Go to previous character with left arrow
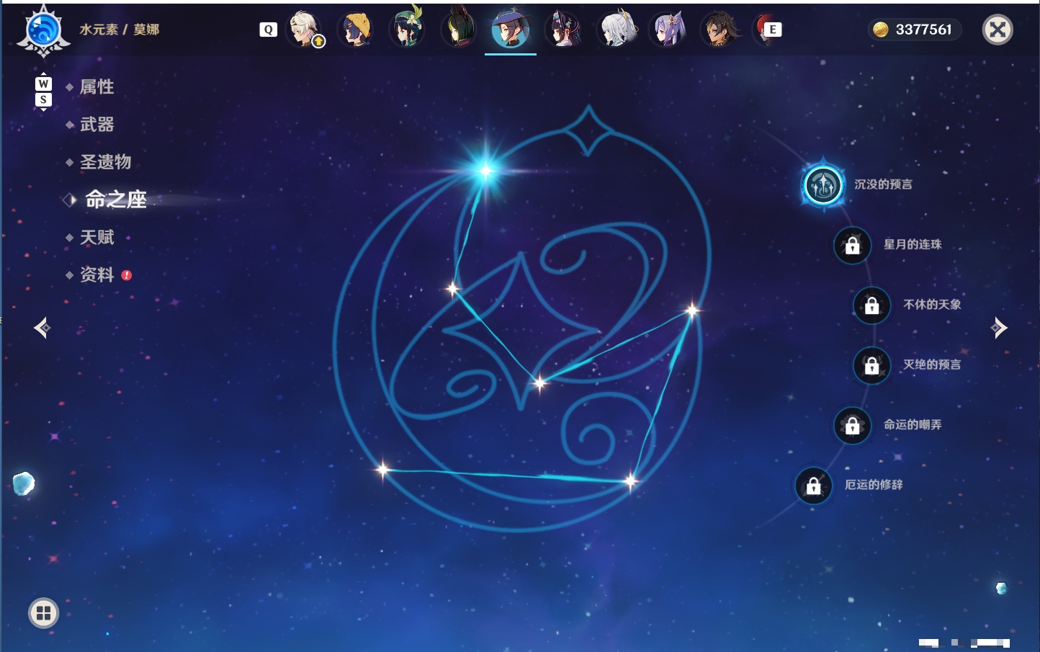 42,328
